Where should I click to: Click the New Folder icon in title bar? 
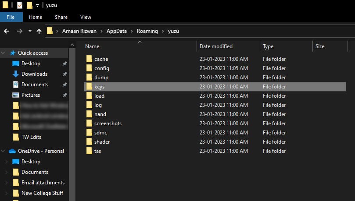coord(29,5)
